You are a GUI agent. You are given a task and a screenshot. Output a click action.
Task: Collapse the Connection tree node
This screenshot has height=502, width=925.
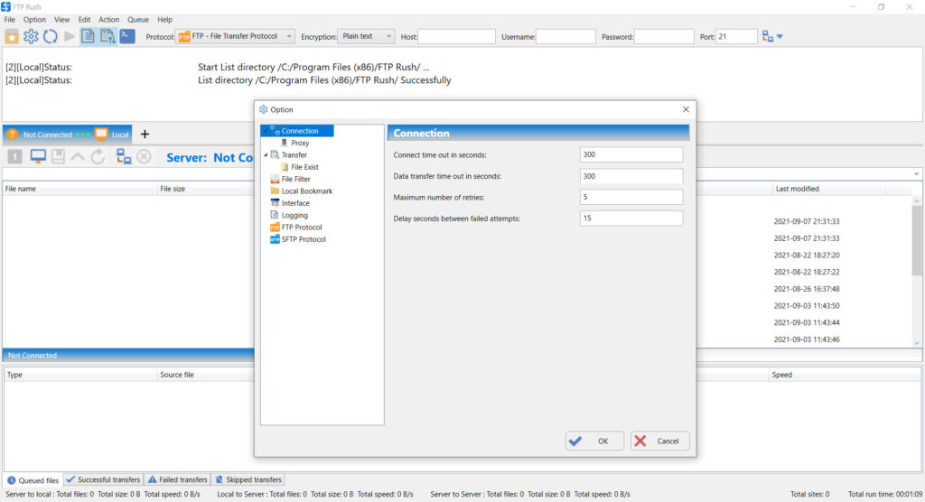266,131
